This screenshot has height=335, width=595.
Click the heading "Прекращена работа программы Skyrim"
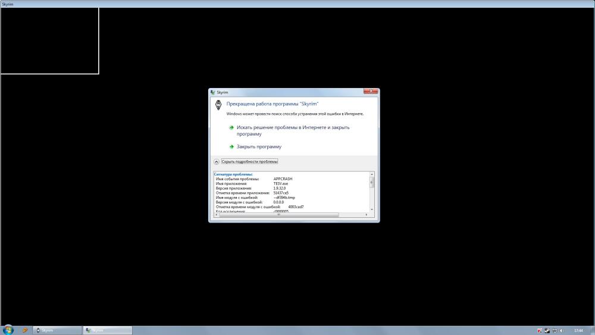(x=272, y=104)
